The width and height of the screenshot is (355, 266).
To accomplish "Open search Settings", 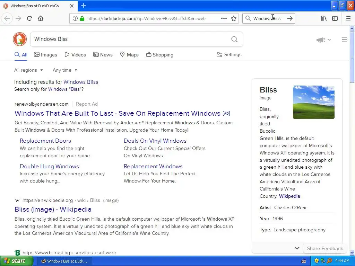I will point(229,54).
